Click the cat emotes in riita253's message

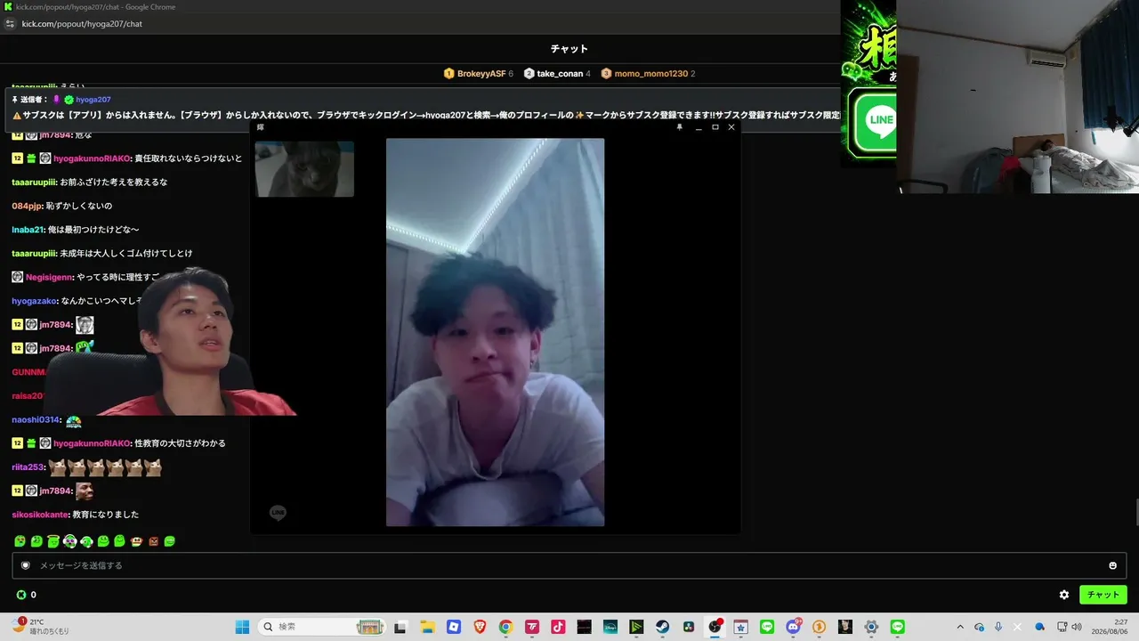pyautogui.click(x=105, y=467)
